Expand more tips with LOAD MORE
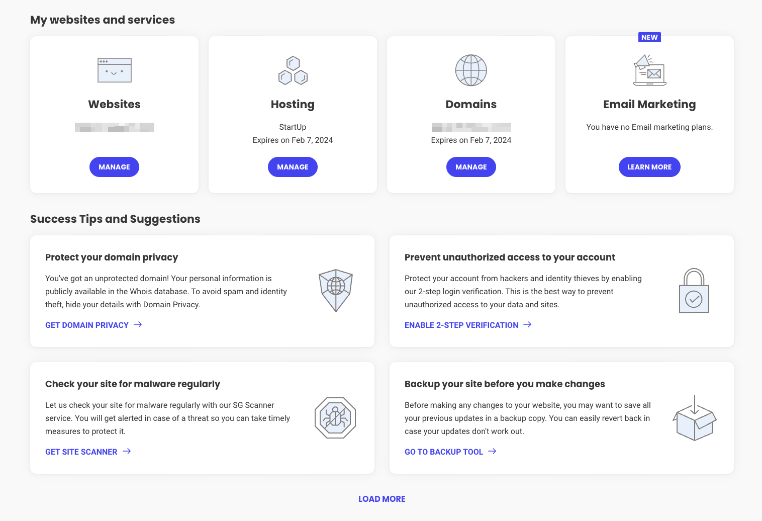The height and width of the screenshot is (521, 762). [x=382, y=498]
